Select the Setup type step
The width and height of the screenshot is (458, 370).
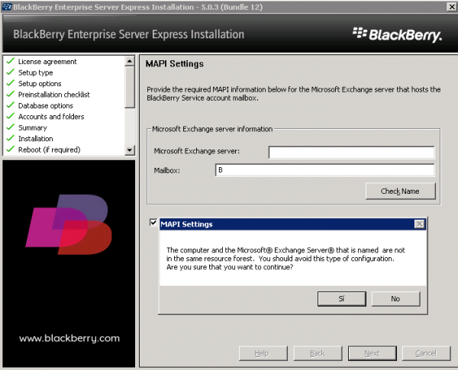(x=36, y=72)
